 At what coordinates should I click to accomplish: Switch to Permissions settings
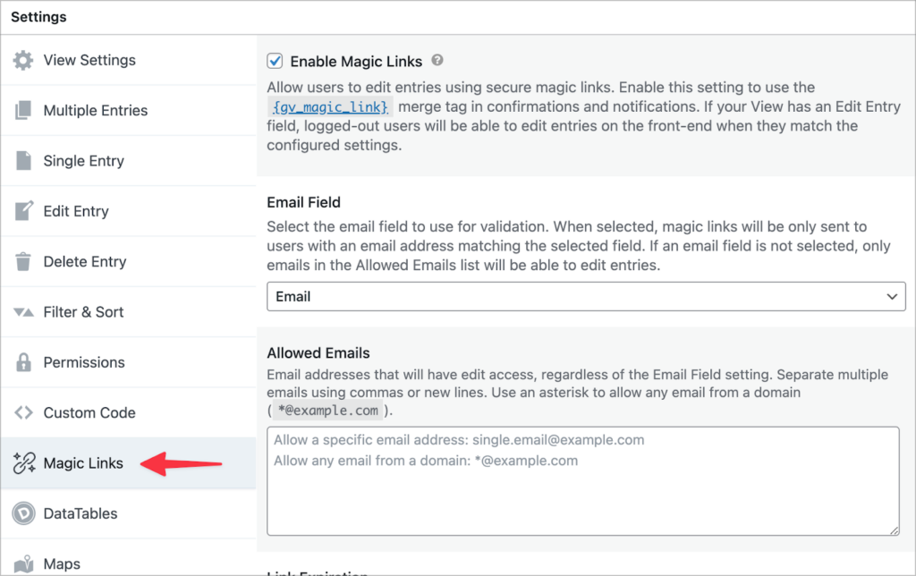coord(84,362)
